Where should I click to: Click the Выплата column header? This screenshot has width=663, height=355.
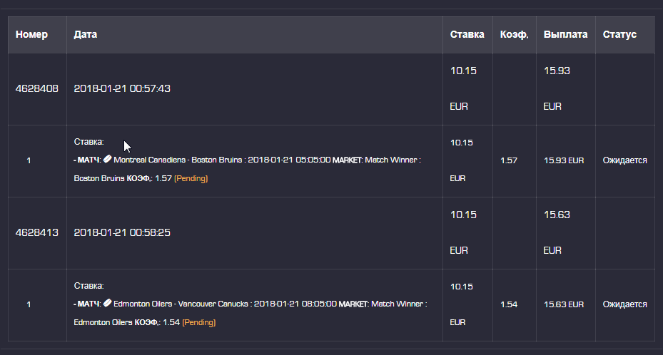pyautogui.click(x=565, y=34)
